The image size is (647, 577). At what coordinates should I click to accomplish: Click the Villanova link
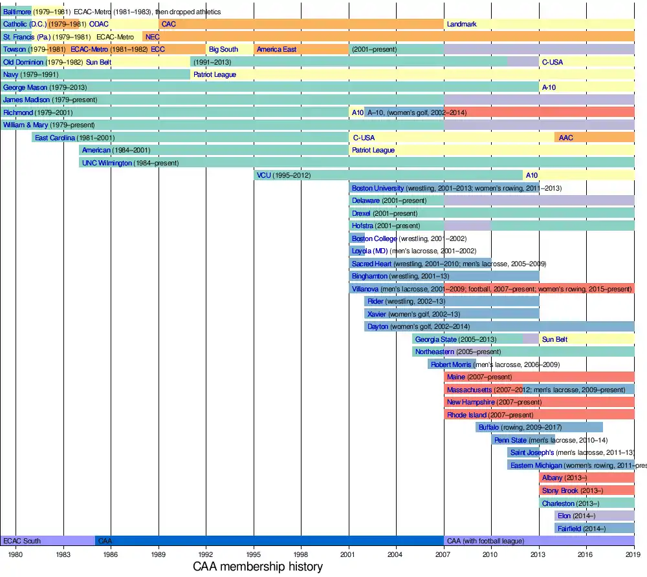click(366, 289)
